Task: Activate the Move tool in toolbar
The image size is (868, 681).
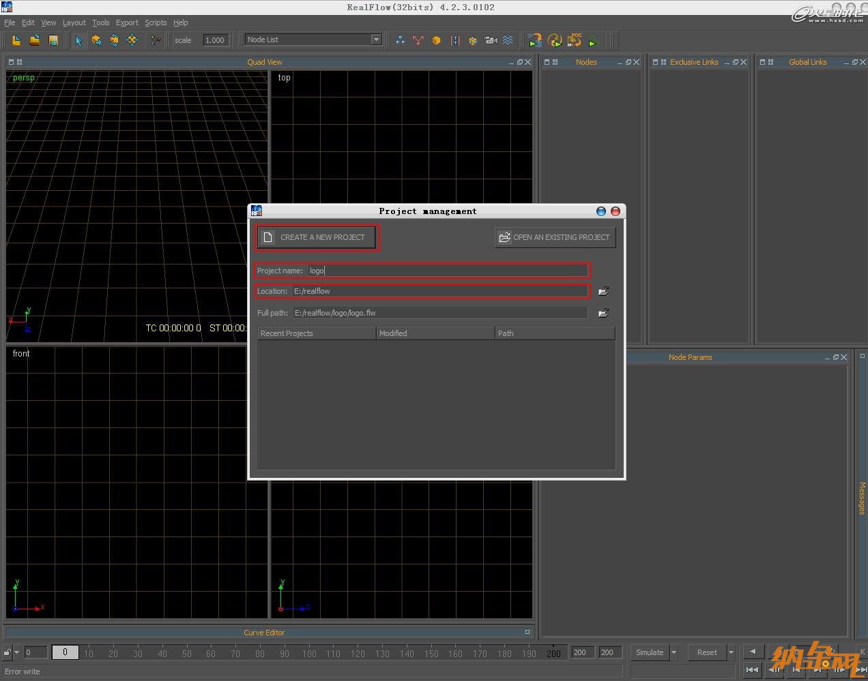Action: [97, 41]
